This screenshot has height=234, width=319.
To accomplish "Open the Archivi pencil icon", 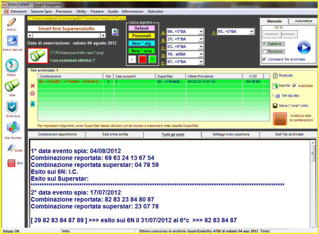I will [x=12, y=22].
